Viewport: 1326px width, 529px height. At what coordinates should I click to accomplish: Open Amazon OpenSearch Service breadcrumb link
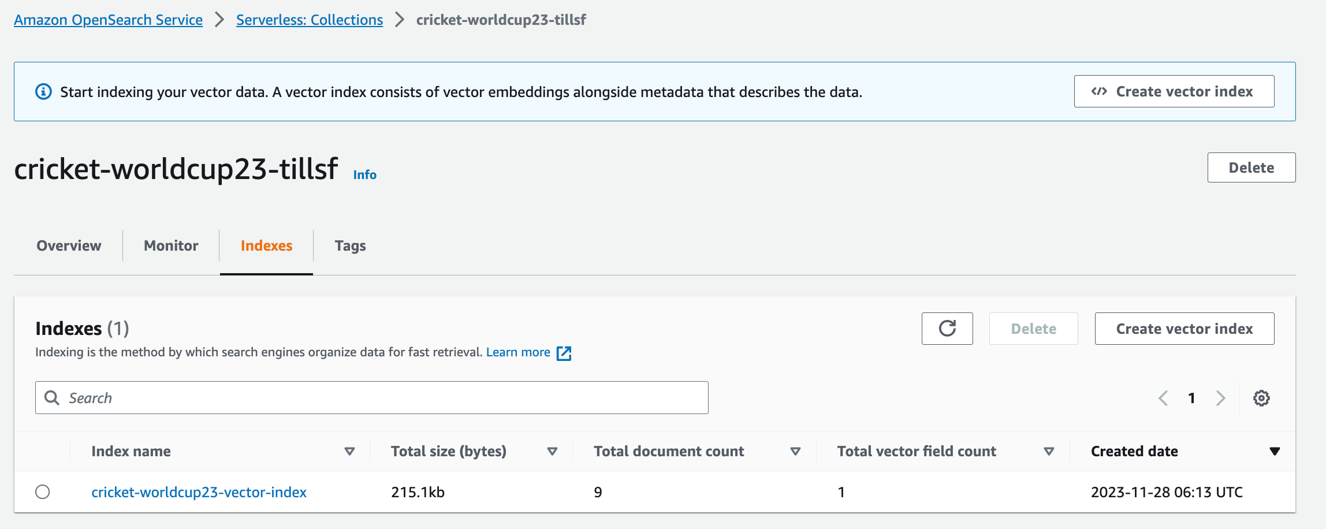108,20
